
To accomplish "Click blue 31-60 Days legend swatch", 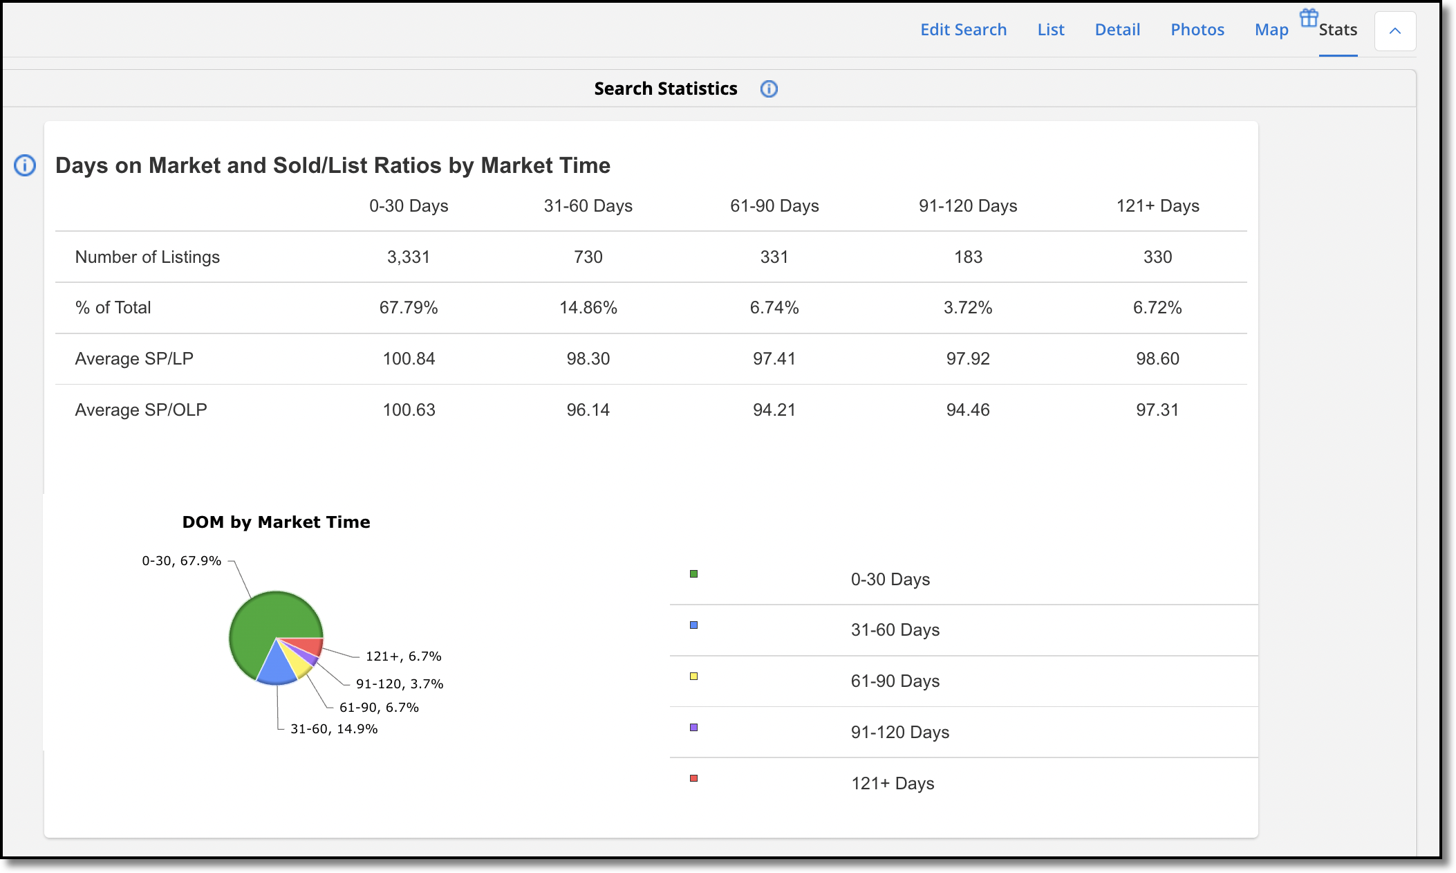I will (693, 625).
